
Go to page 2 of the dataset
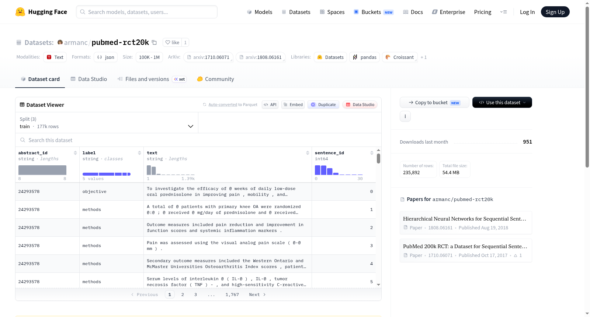coord(183,295)
